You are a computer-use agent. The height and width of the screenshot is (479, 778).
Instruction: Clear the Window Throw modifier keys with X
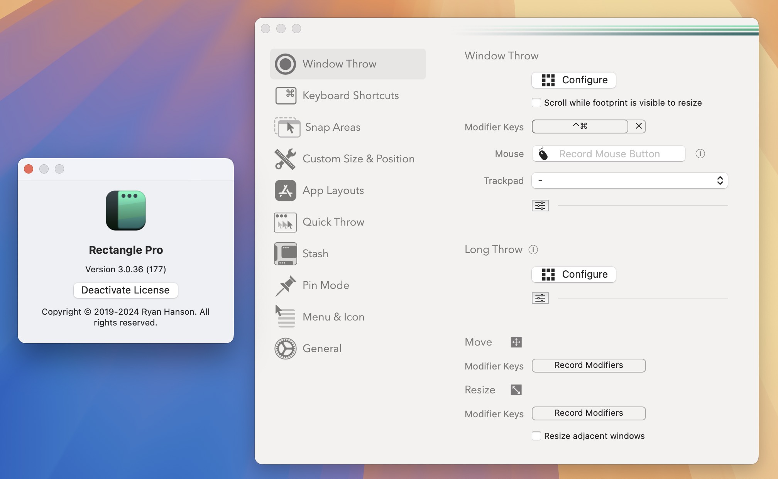pos(638,126)
